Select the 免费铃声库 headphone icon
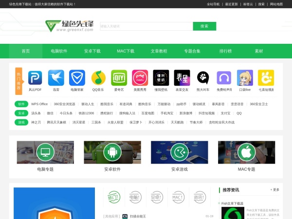 coord(224,77)
